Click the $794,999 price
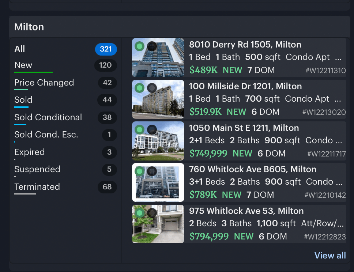This screenshot has width=354, height=272. [209, 237]
